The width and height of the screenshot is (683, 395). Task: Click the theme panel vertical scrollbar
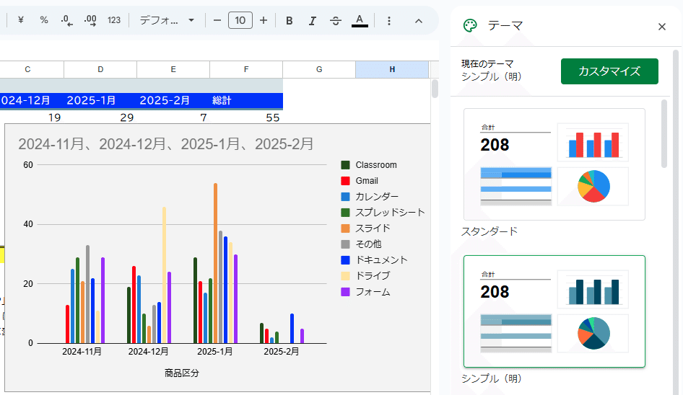tap(664, 133)
